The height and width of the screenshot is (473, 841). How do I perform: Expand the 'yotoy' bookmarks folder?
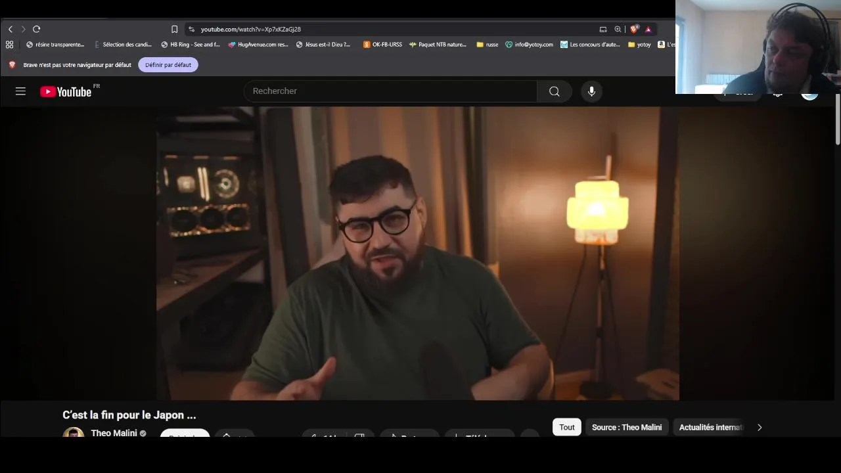point(639,45)
